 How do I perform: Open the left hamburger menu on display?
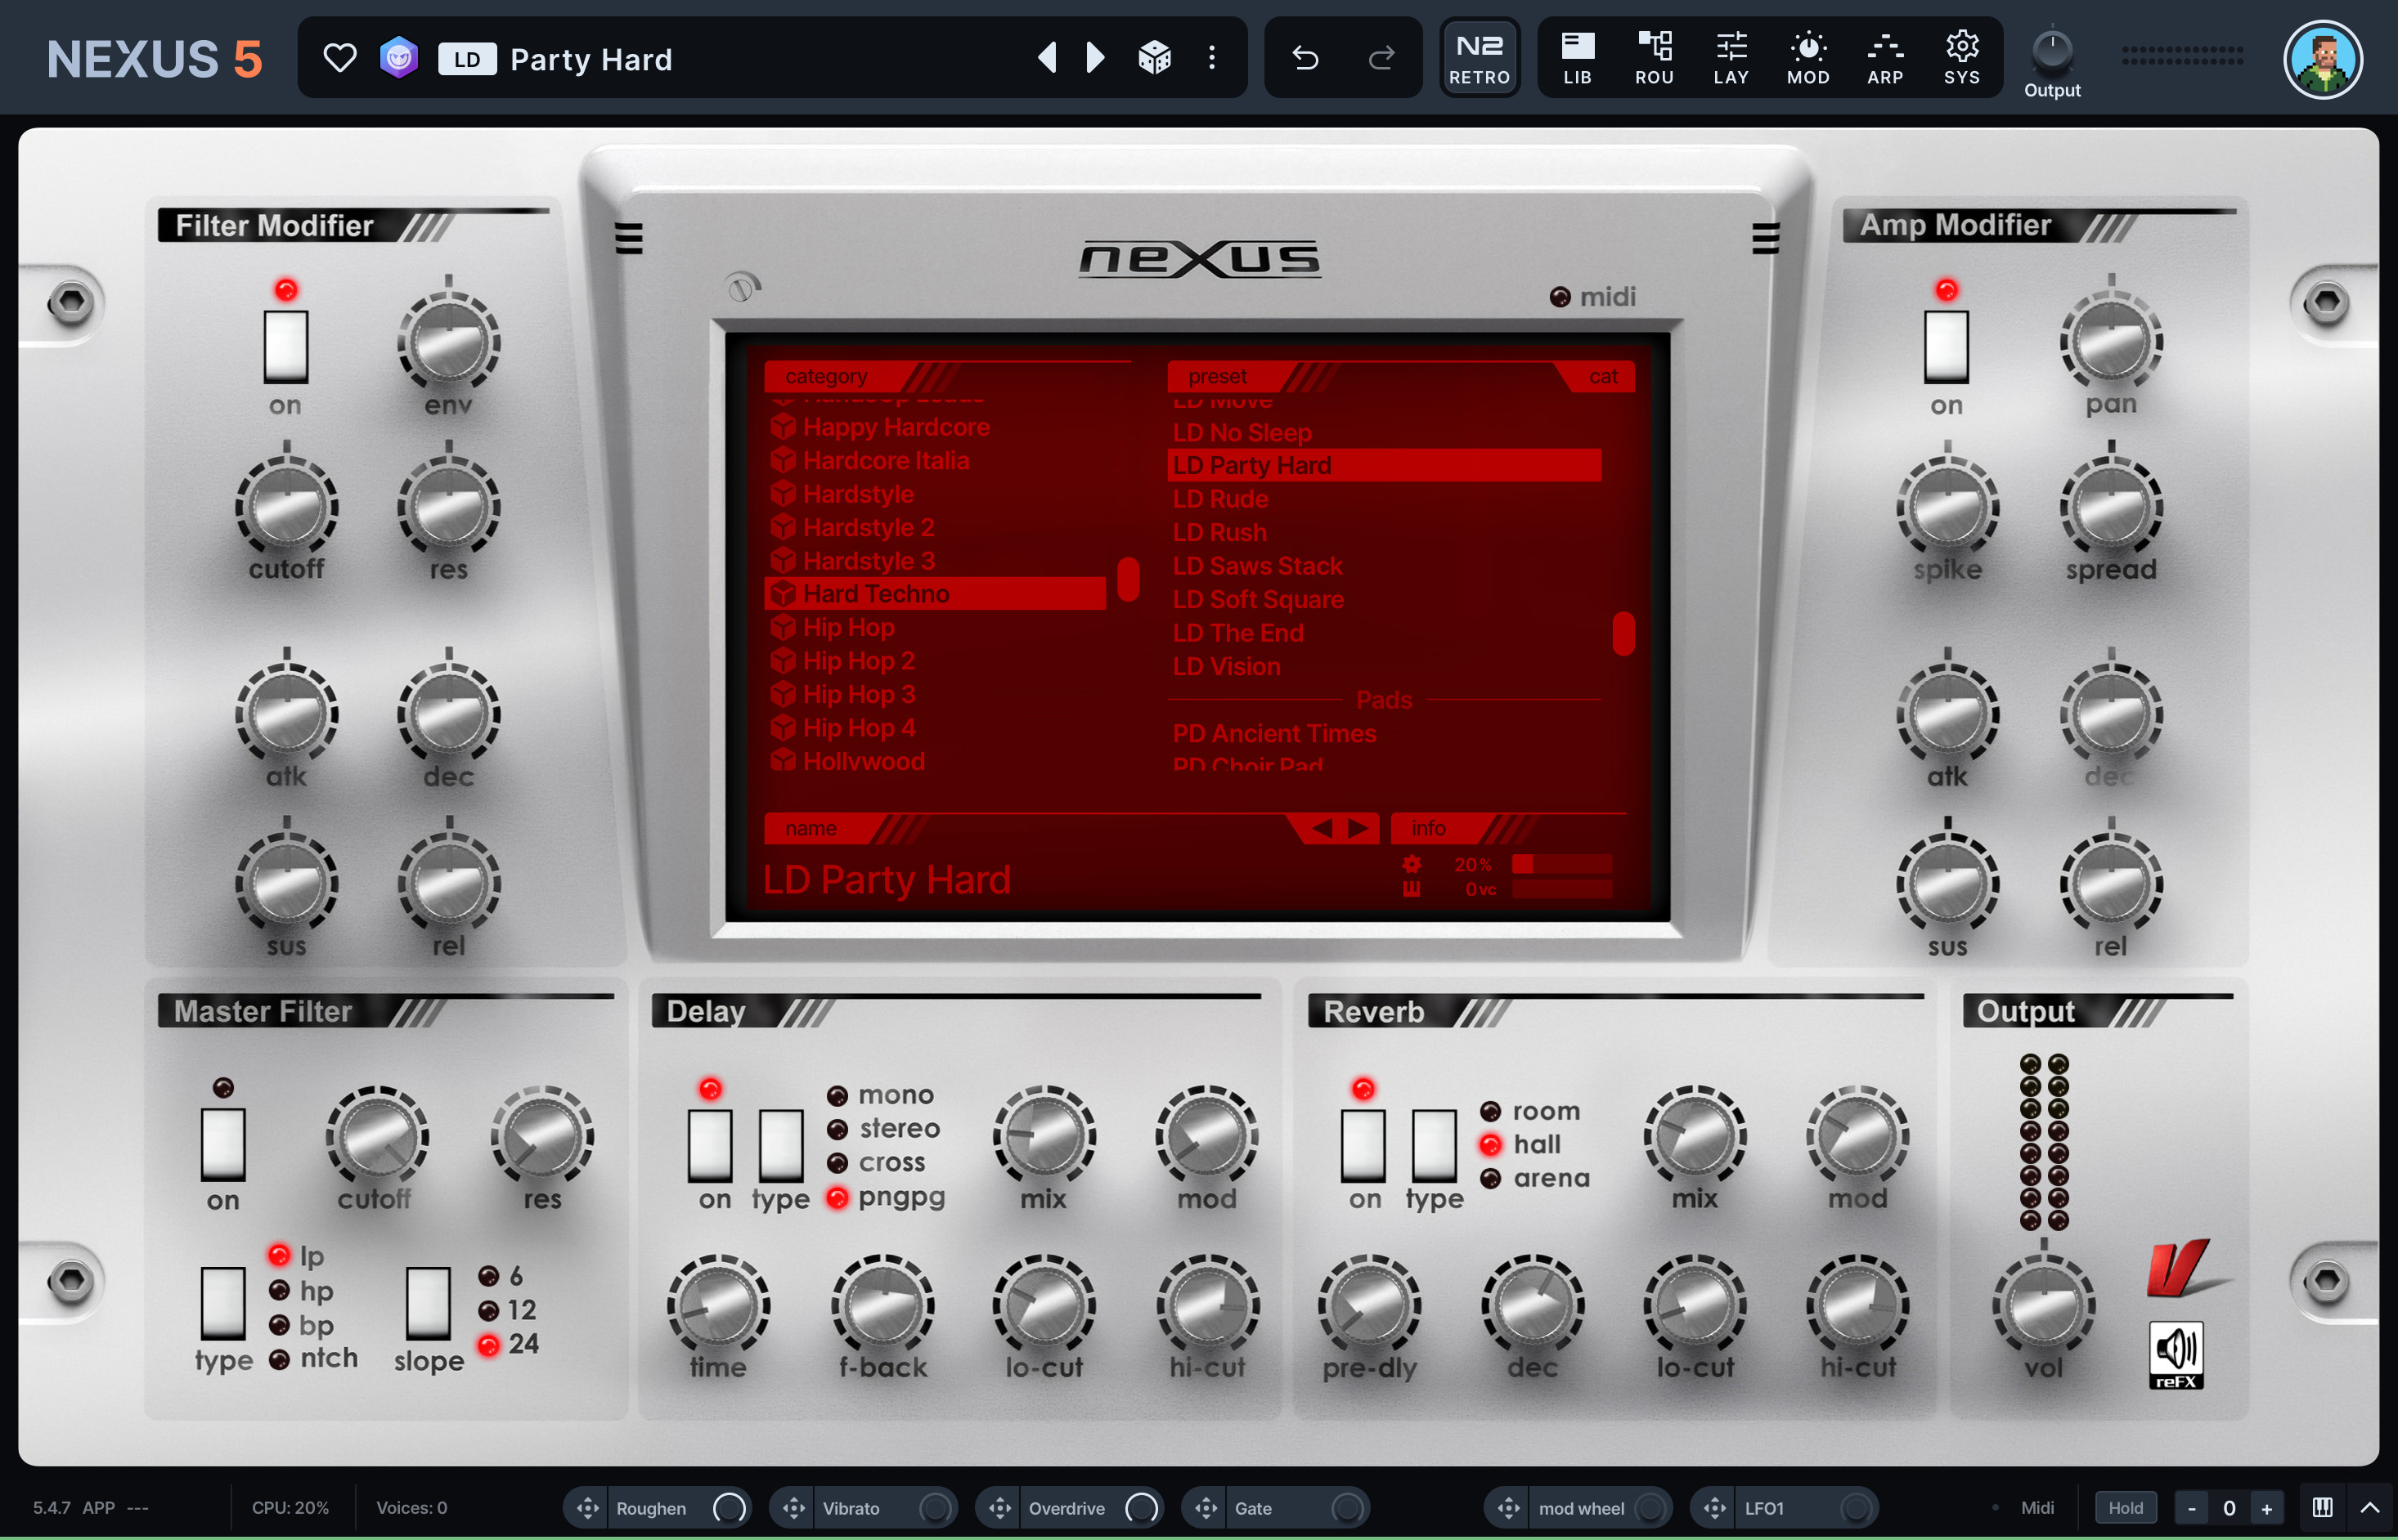(x=628, y=238)
